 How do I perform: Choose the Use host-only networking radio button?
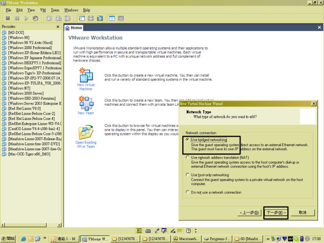coord(188,175)
